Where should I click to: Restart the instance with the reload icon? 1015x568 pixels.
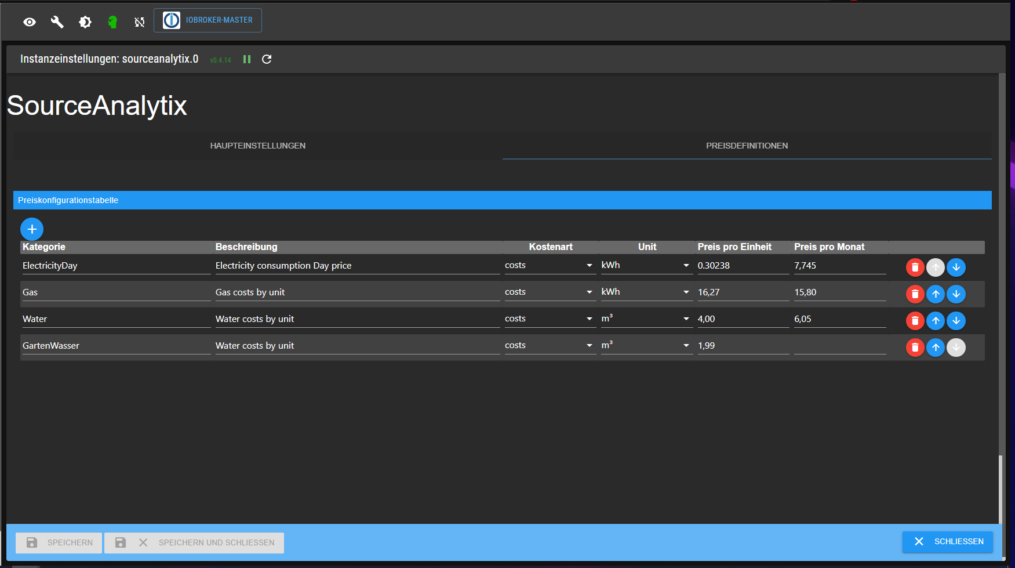click(267, 59)
